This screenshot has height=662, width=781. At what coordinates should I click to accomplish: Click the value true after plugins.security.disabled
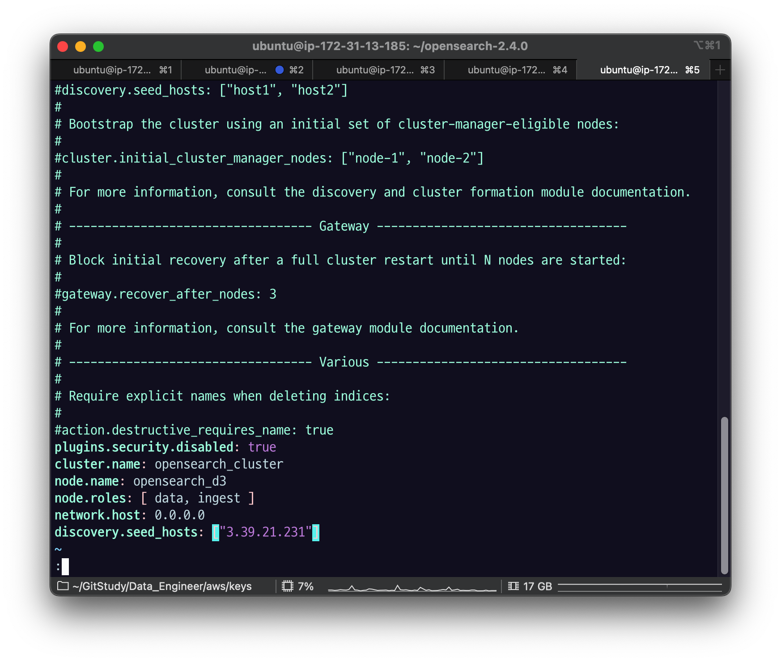click(x=262, y=447)
